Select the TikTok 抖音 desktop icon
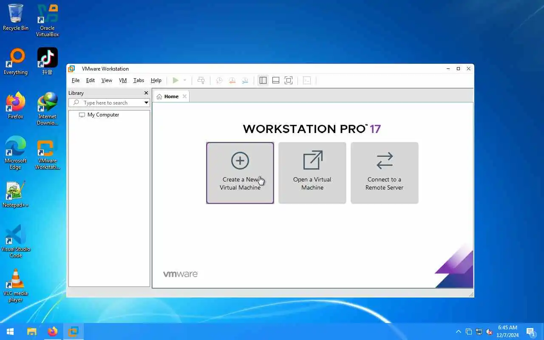Screen dimensions: 544x340 [x=48, y=62]
